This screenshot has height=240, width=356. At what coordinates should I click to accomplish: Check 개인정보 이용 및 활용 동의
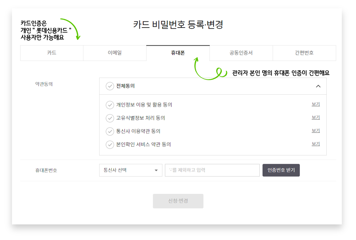110,105
